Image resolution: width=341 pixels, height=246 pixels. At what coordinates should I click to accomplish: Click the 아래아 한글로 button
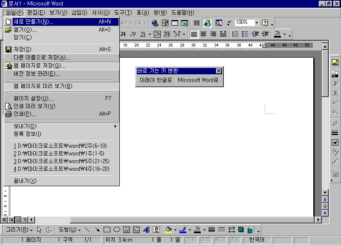pyautogui.click(x=156, y=80)
